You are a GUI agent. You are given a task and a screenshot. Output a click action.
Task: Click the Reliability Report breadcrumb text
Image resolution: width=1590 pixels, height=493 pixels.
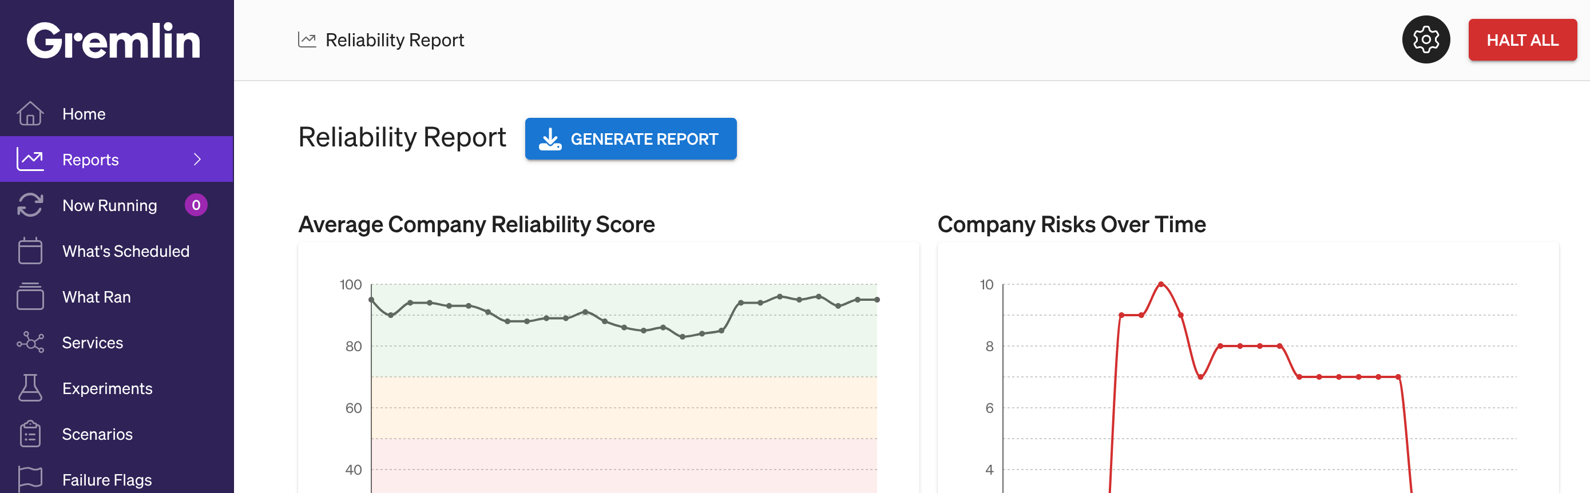point(394,40)
